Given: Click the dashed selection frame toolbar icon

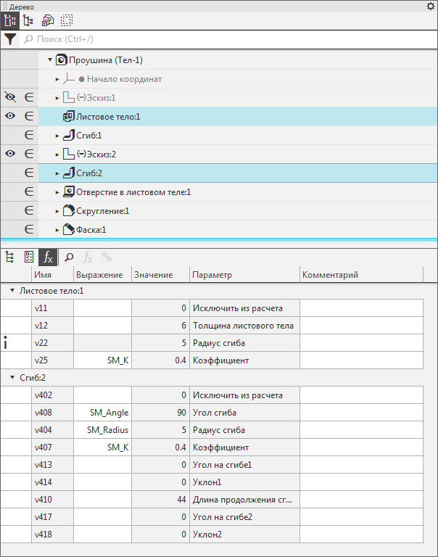Looking at the screenshot, I should point(67,20).
